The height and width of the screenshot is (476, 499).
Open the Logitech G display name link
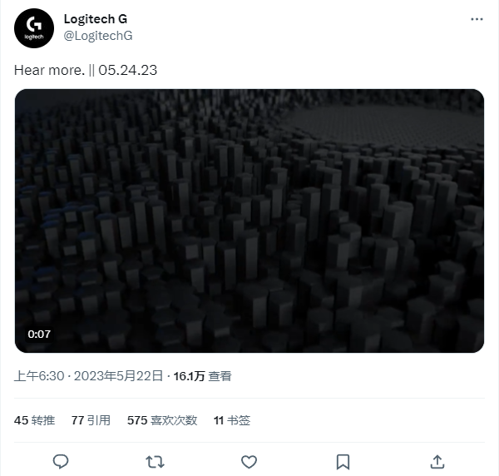[x=96, y=19]
